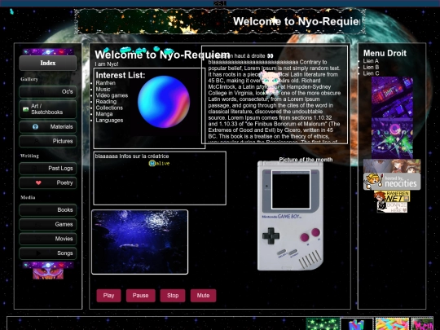This screenshot has height=330, width=440.
Task: Open the Index page button
Action: click(48, 63)
